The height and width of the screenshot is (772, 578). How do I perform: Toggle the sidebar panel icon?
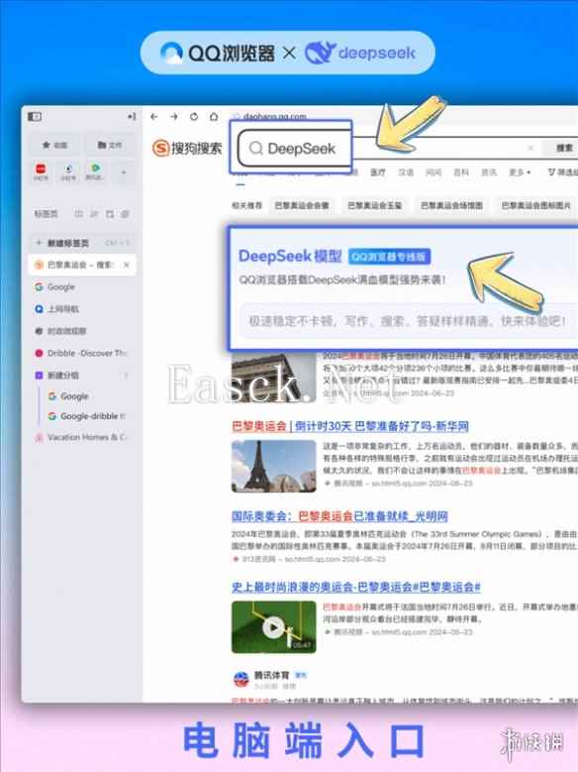point(35,117)
